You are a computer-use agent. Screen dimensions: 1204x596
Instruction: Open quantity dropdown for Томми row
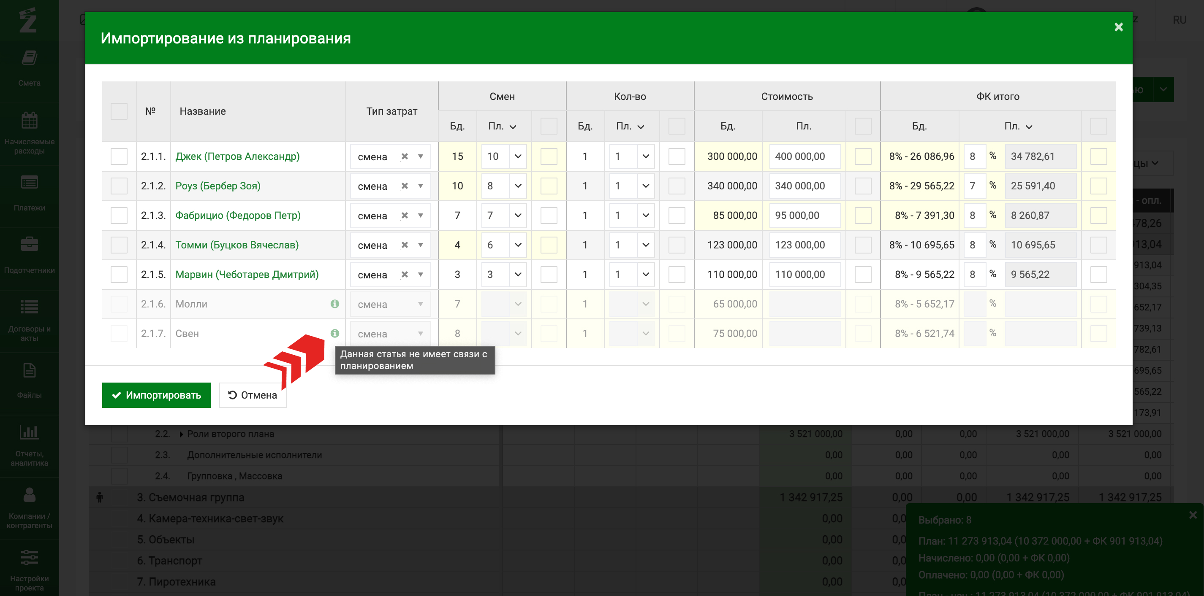point(646,245)
